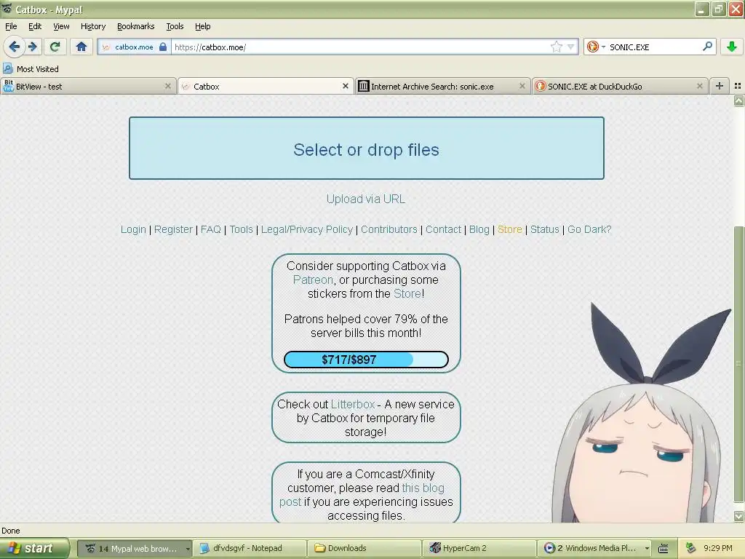Click the 9:29 PM clock
The height and width of the screenshot is (559, 745).
coord(718,548)
